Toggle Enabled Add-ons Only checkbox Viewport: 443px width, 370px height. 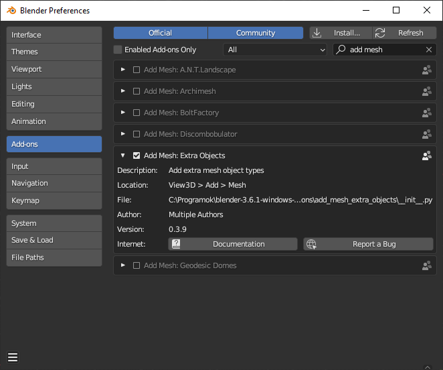pos(118,50)
